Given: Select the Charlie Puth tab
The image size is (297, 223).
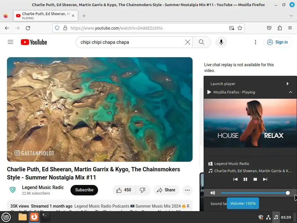Looking at the screenshot, I should click(46, 16).
